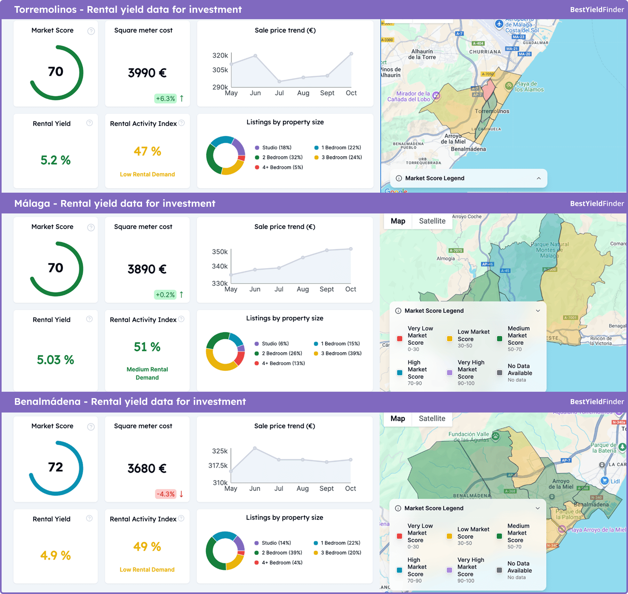Open Rental Activity Index help icon in Málaga panel
This screenshot has height=594, width=628.
click(x=181, y=319)
